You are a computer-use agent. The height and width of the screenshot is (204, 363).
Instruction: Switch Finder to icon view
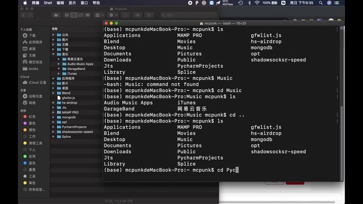[67, 15]
